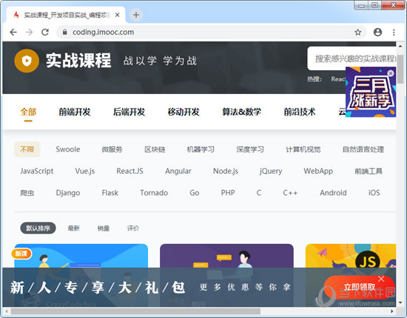Open a new tab with plus button

(x=136, y=15)
